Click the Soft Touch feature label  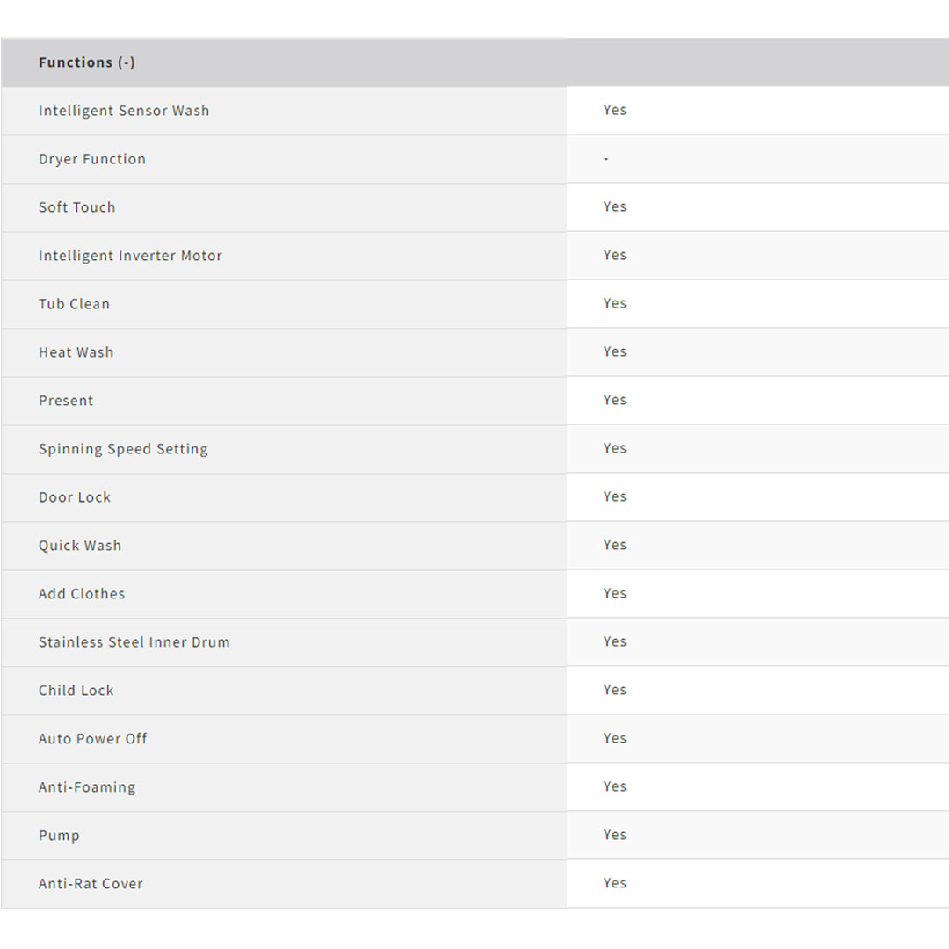click(x=77, y=207)
